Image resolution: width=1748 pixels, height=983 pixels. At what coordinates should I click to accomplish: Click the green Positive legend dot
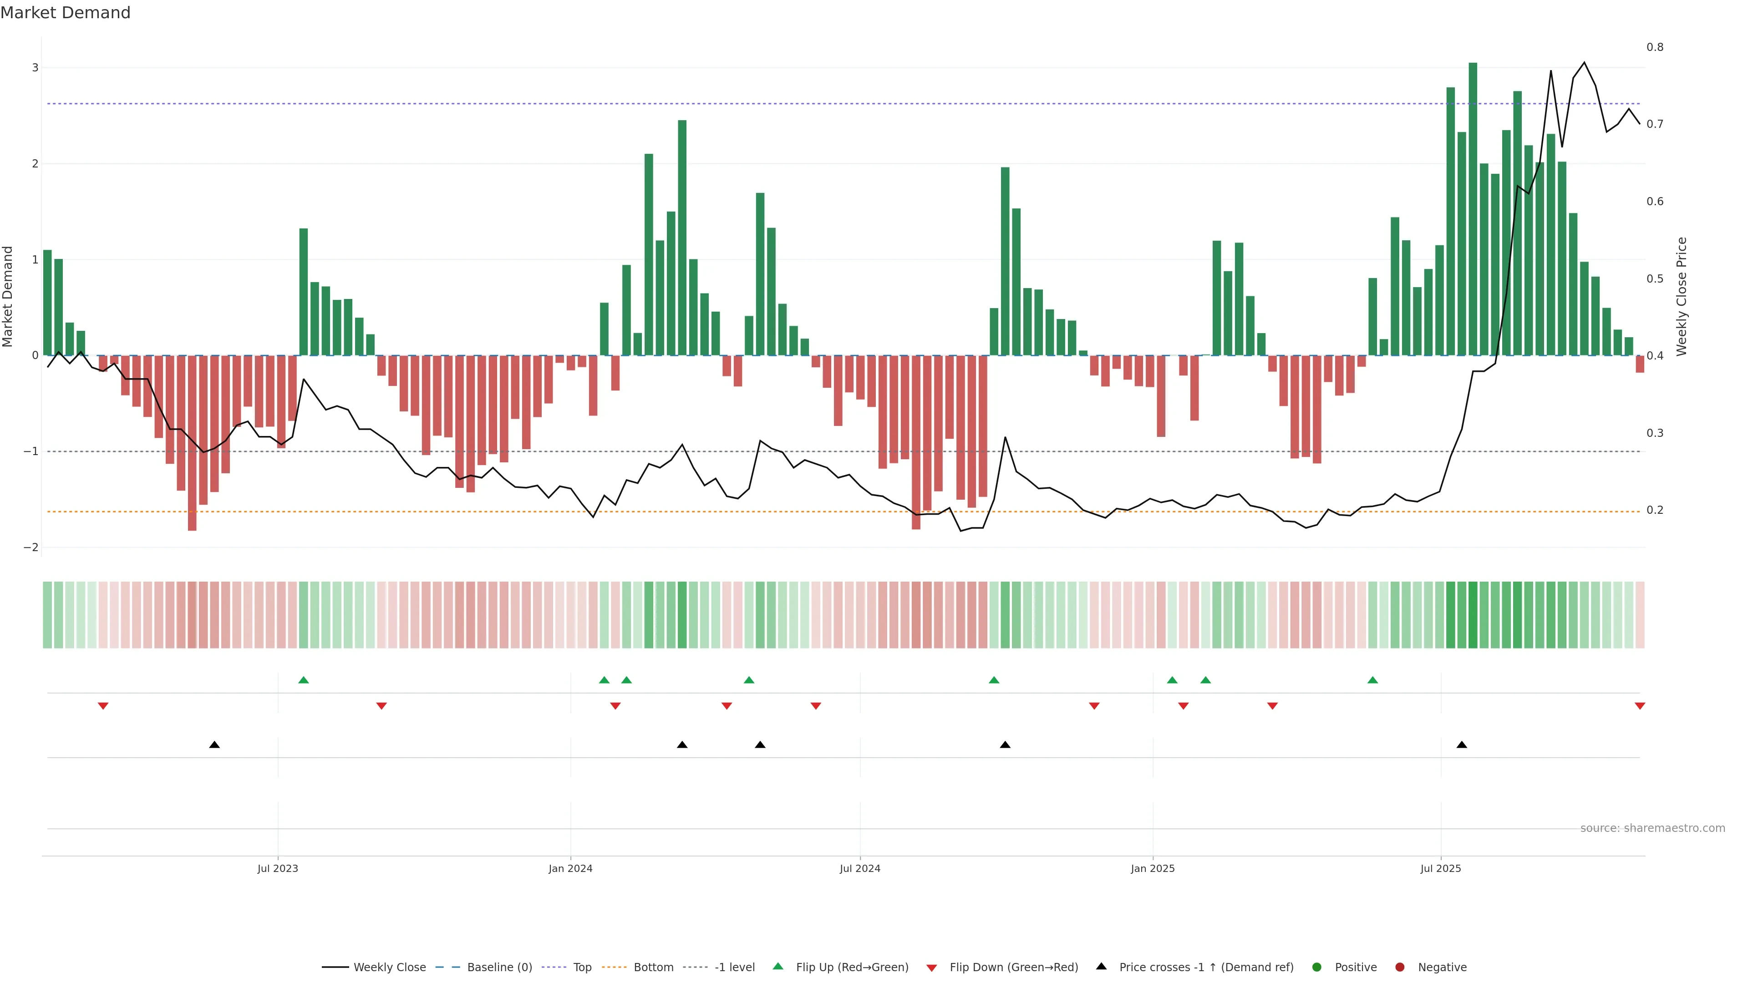tap(1316, 967)
